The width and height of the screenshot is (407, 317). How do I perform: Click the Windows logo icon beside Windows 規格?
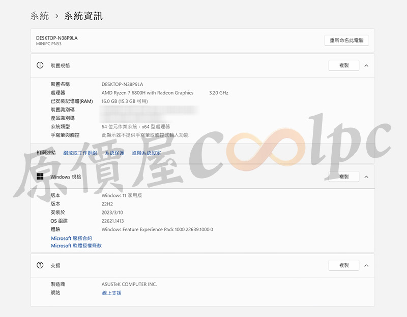point(40,177)
